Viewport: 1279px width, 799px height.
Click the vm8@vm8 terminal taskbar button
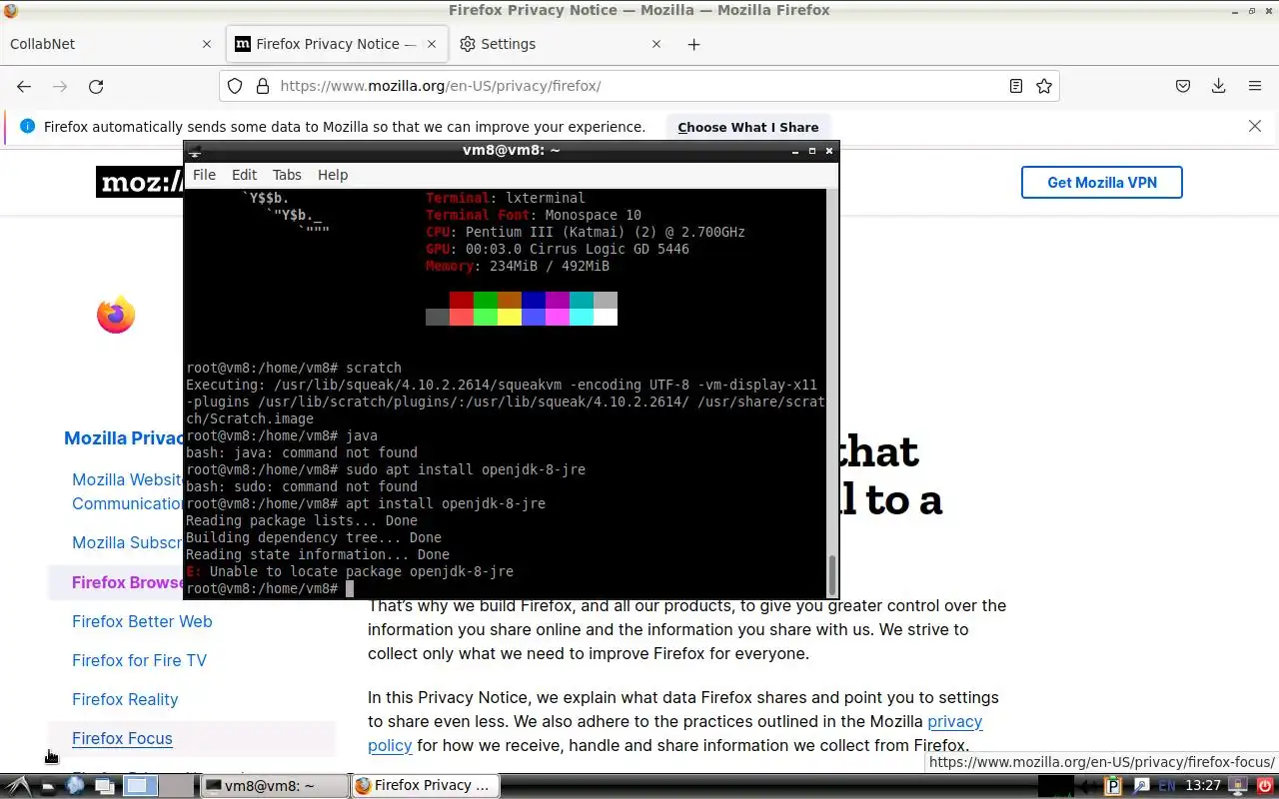coord(274,786)
